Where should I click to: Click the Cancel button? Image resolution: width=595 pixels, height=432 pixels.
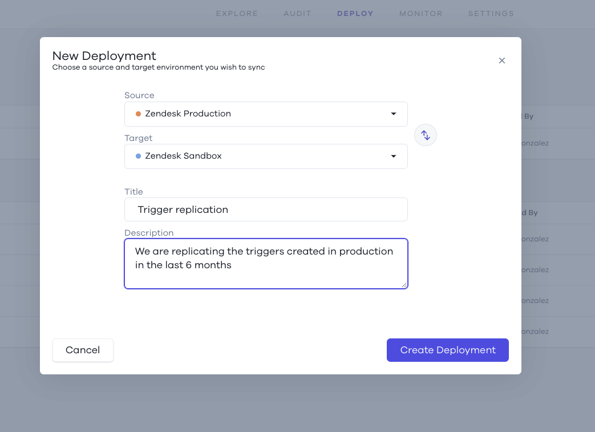[x=83, y=350]
